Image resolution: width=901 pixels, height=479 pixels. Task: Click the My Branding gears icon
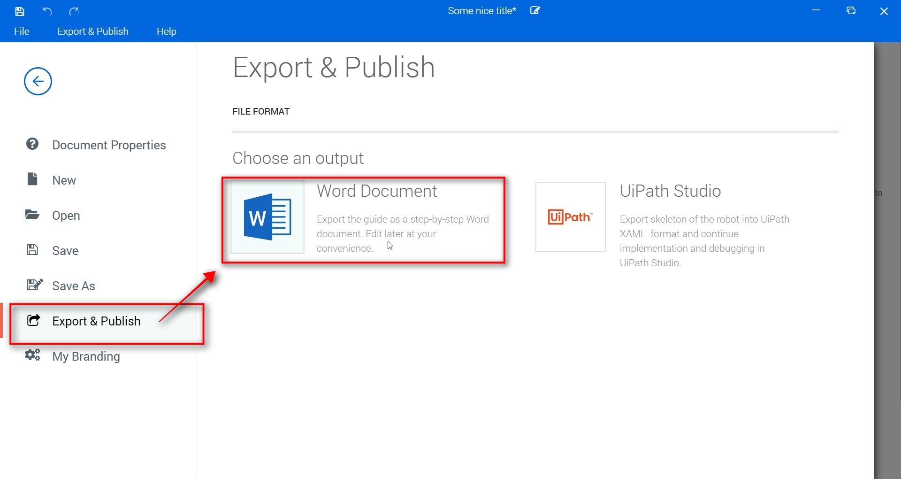pyautogui.click(x=33, y=355)
